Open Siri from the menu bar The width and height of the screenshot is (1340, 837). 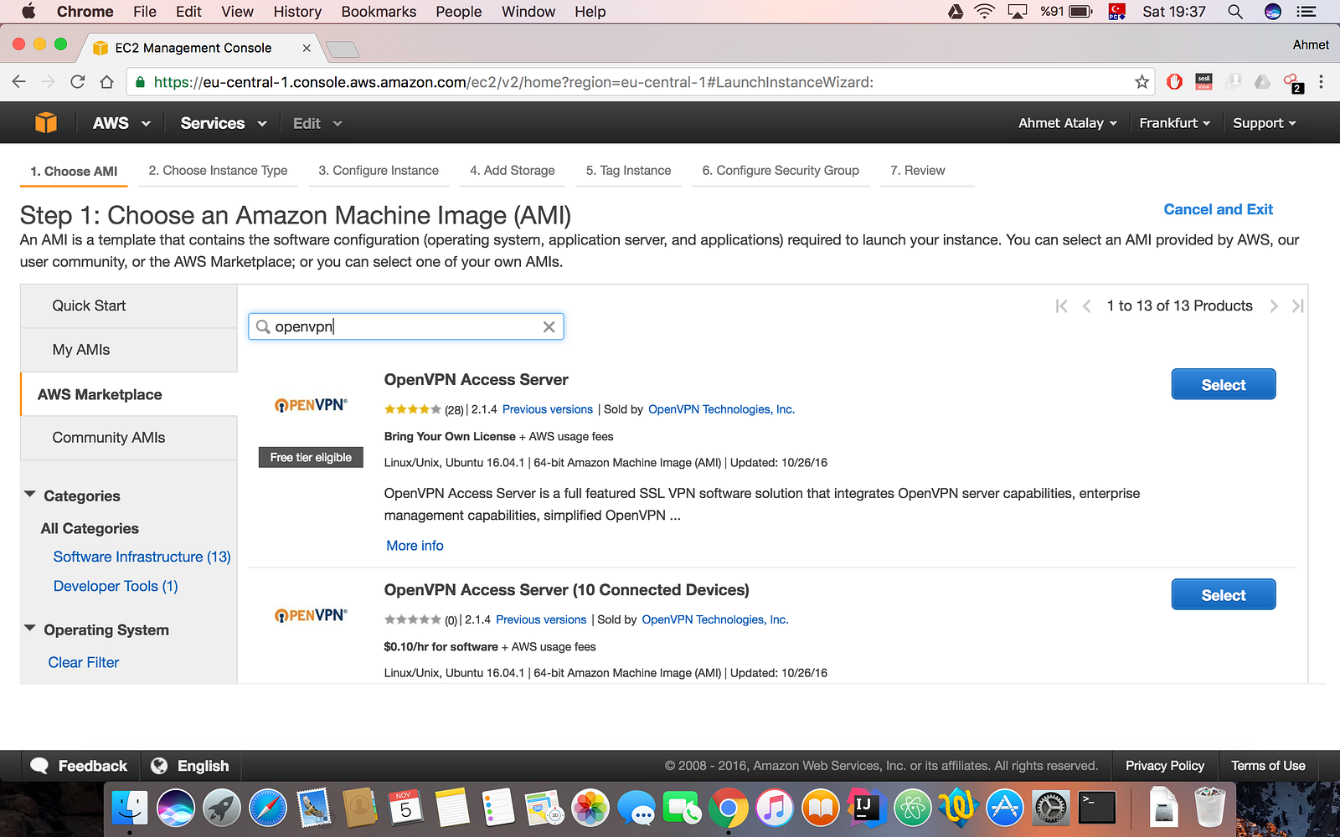click(x=1273, y=12)
